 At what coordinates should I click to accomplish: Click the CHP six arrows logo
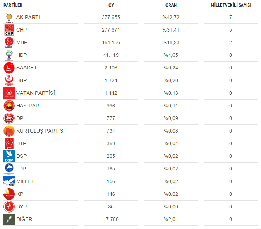9,30
